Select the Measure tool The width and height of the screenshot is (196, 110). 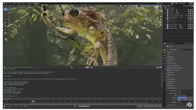point(5,33)
